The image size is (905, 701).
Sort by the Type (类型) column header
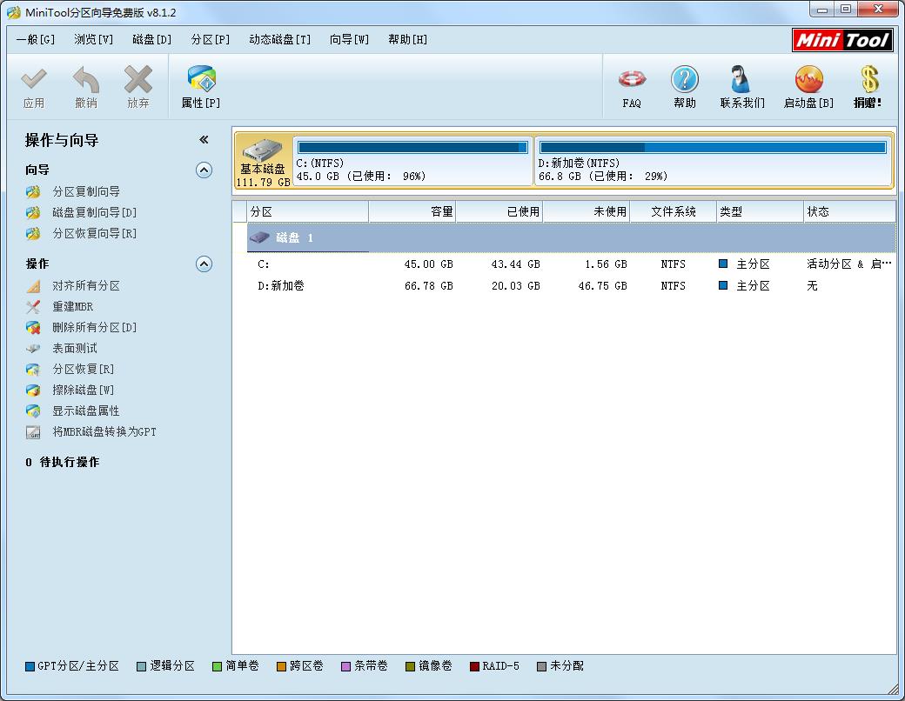(761, 211)
